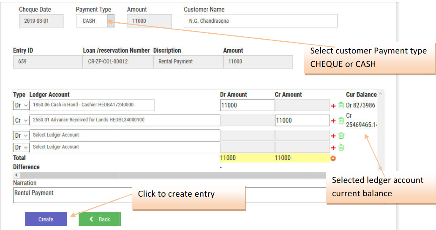This screenshot has height=230, width=436.
Task: Open type dropdown on third ledger row
Action: pyautogui.click(x=21, y=136)
